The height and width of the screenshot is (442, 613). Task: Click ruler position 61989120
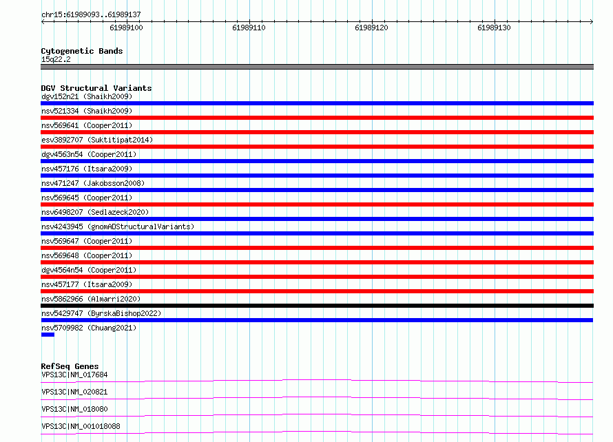(371, 28)
